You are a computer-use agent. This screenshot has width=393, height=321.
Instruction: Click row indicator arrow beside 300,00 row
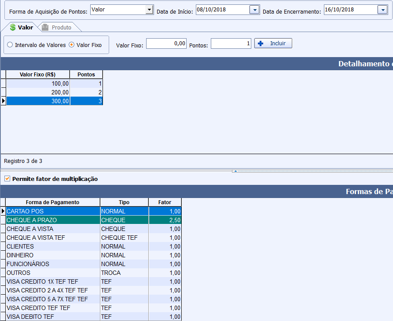tap(4, 101)
